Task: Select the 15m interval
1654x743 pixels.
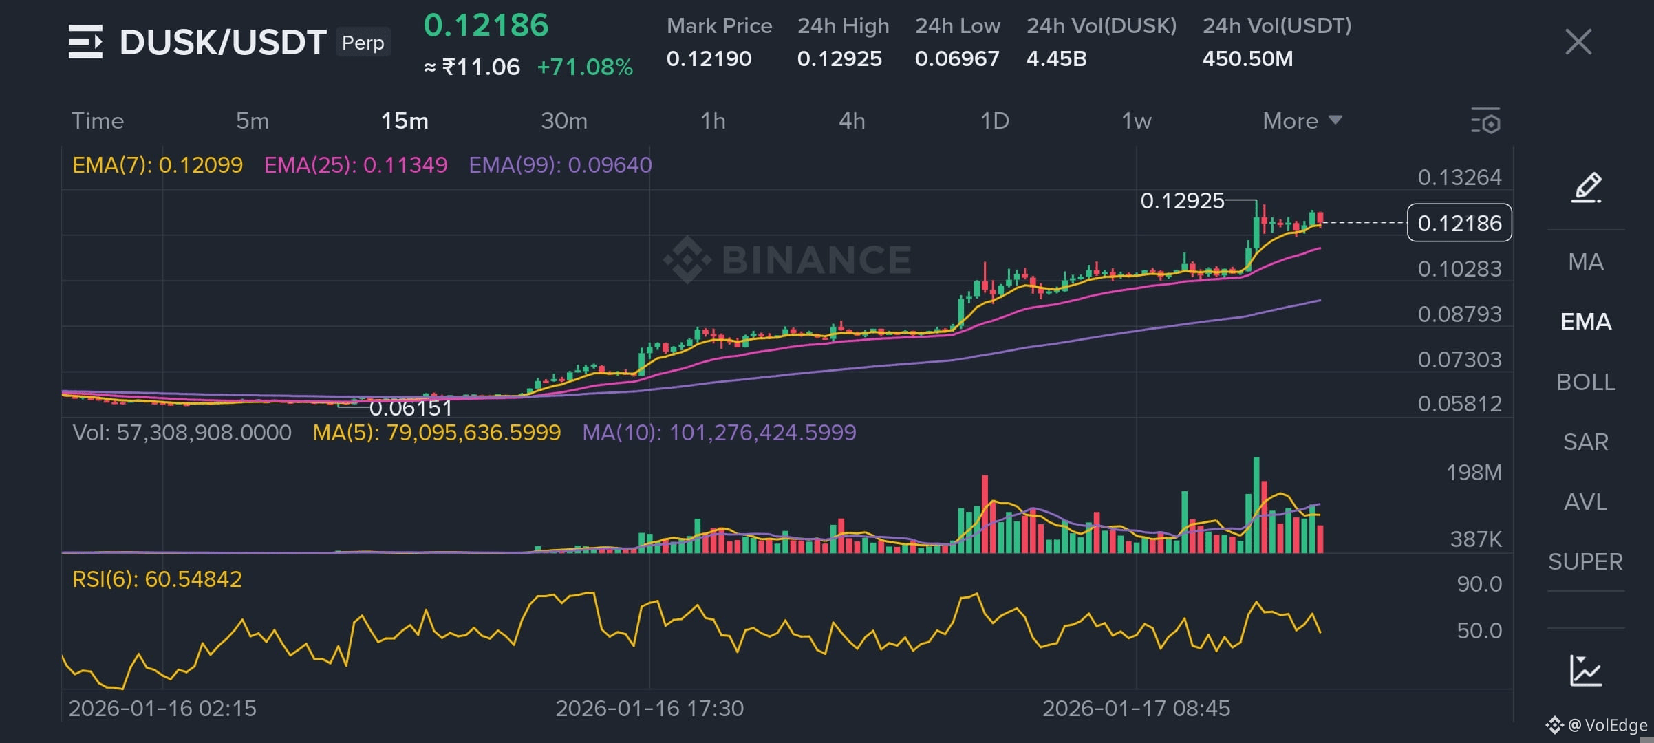Action: [x=405, y=121]
